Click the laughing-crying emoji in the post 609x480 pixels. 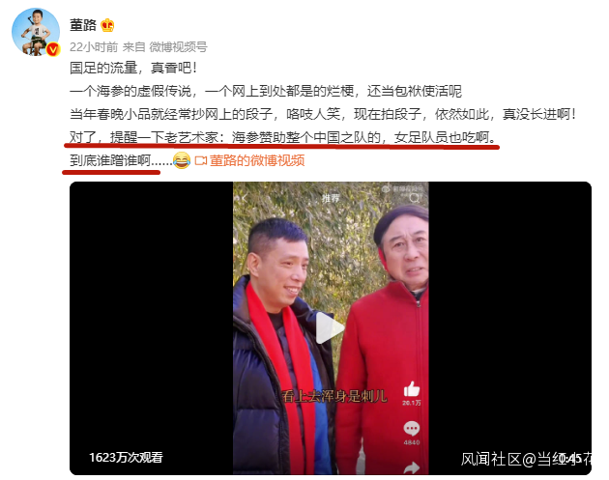[x=182, y=160]
